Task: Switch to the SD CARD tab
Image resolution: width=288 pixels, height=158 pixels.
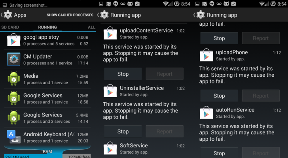Action: tap(10, 27)
